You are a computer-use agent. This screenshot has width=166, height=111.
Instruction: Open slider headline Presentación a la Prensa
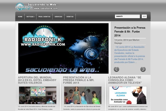130,32
